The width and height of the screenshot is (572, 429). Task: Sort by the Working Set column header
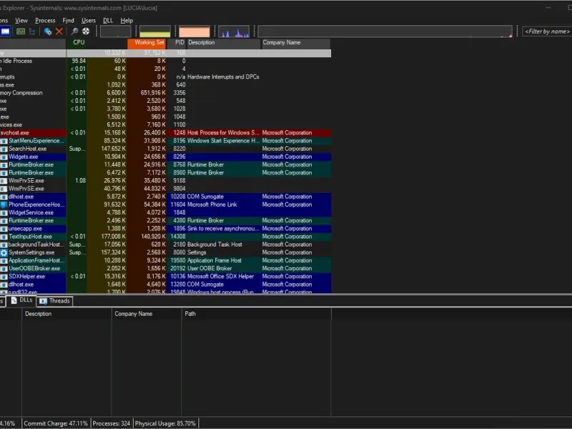147,43
